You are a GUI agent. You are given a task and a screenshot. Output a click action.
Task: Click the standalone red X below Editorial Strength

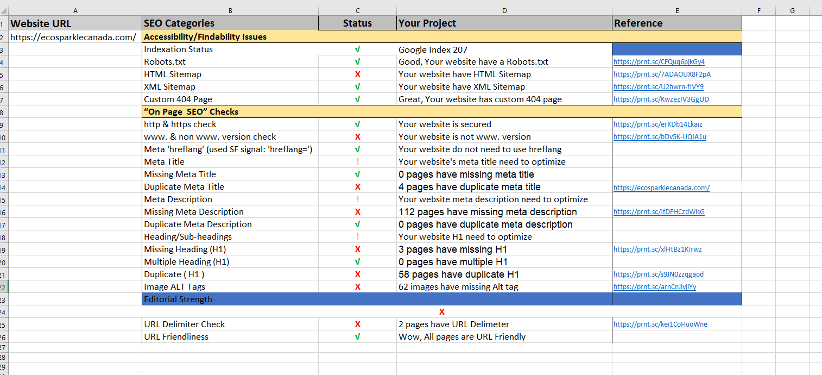pyautogui.click(x=441, y=312)
